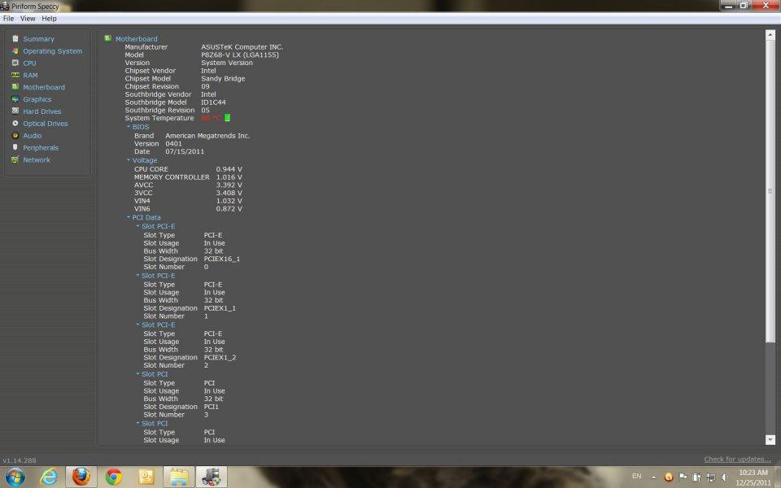Open the View menu
This screenshot has width=781, height=488.
[28, 19]
